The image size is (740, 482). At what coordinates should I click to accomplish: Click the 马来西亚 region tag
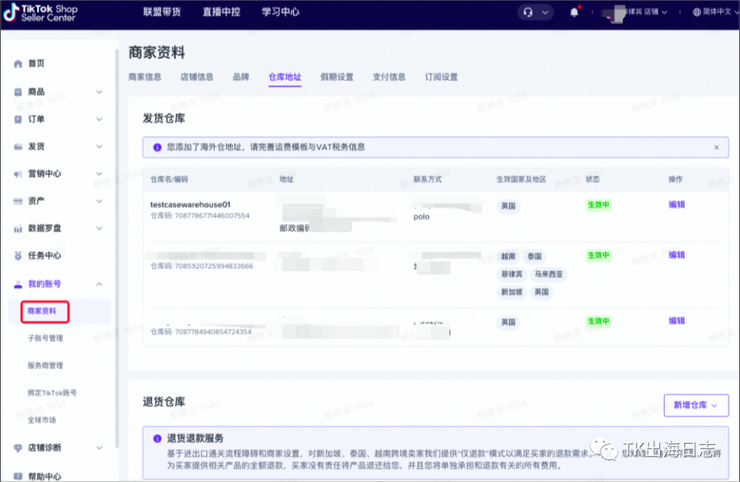click(x=548, y=275)
